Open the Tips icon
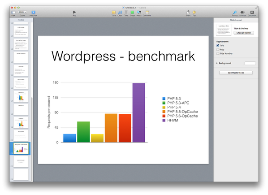The height and width of the screenshot is (195, 268). tap(194, 12)
